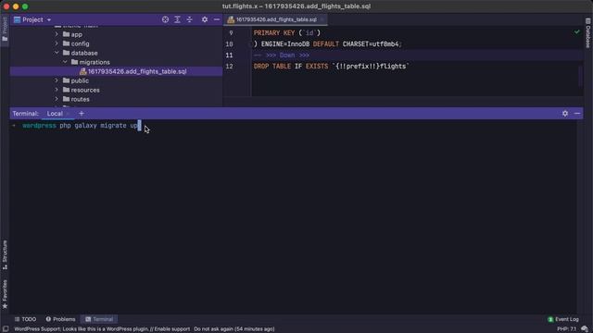Open the Event Log

[x=563, y=319]
